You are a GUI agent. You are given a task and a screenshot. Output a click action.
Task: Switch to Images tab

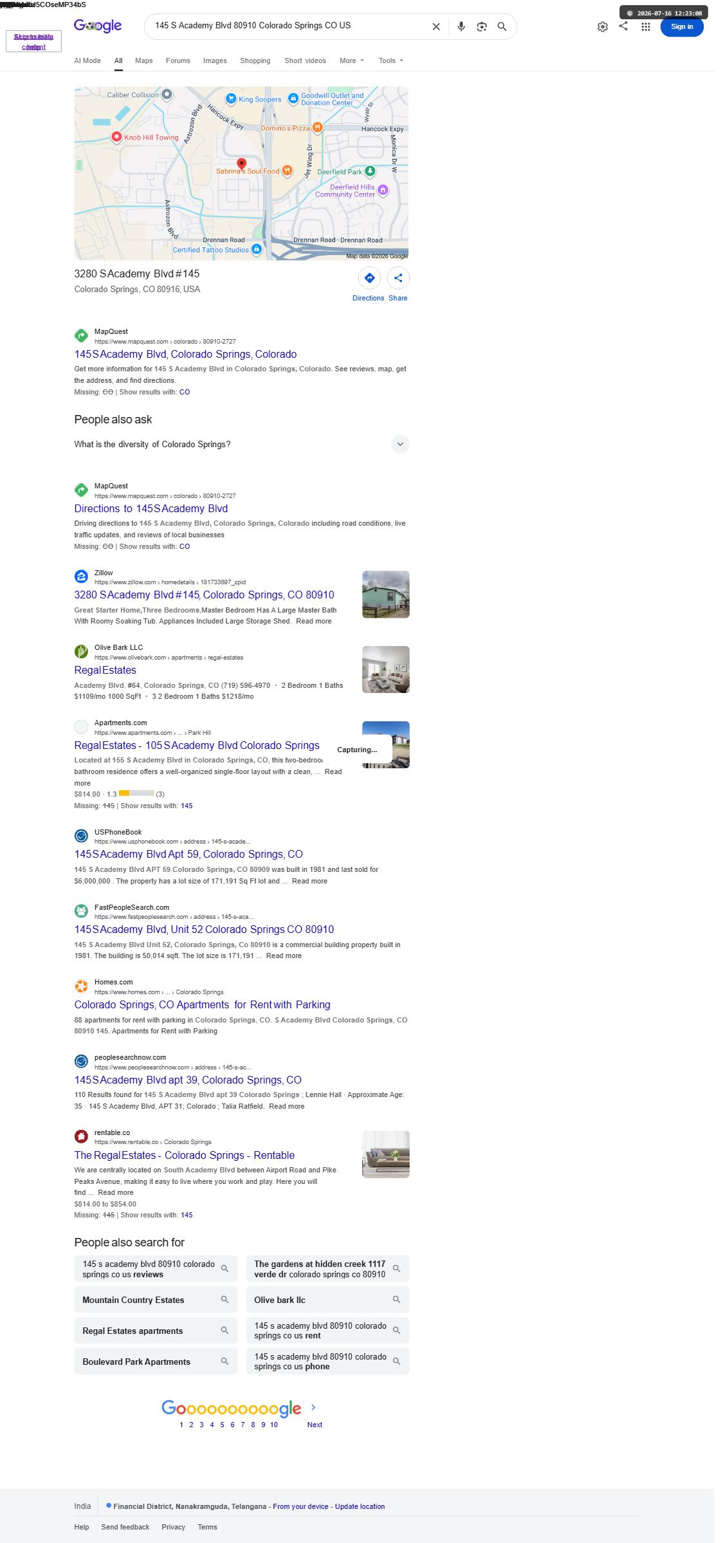pyautogui.click(x=215, y=60)
